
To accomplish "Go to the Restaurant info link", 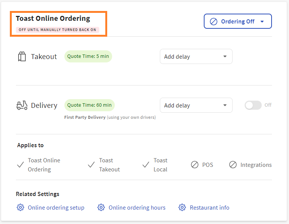I will click(209, 207).
